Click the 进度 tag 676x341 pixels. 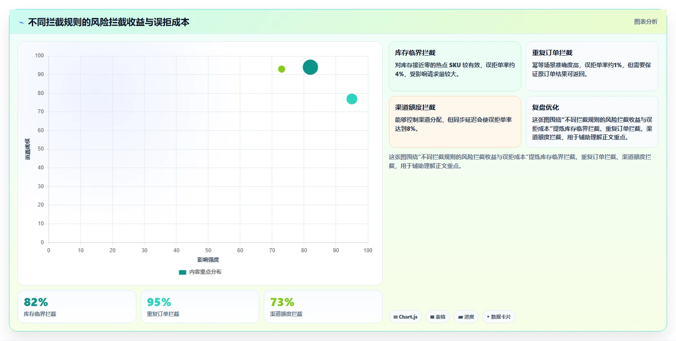[x=466, y=317]
